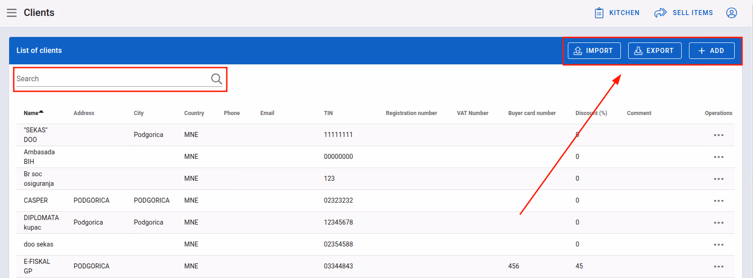
Task: Open operations menu for Ambasada BIH row
Action: [718, 157]
